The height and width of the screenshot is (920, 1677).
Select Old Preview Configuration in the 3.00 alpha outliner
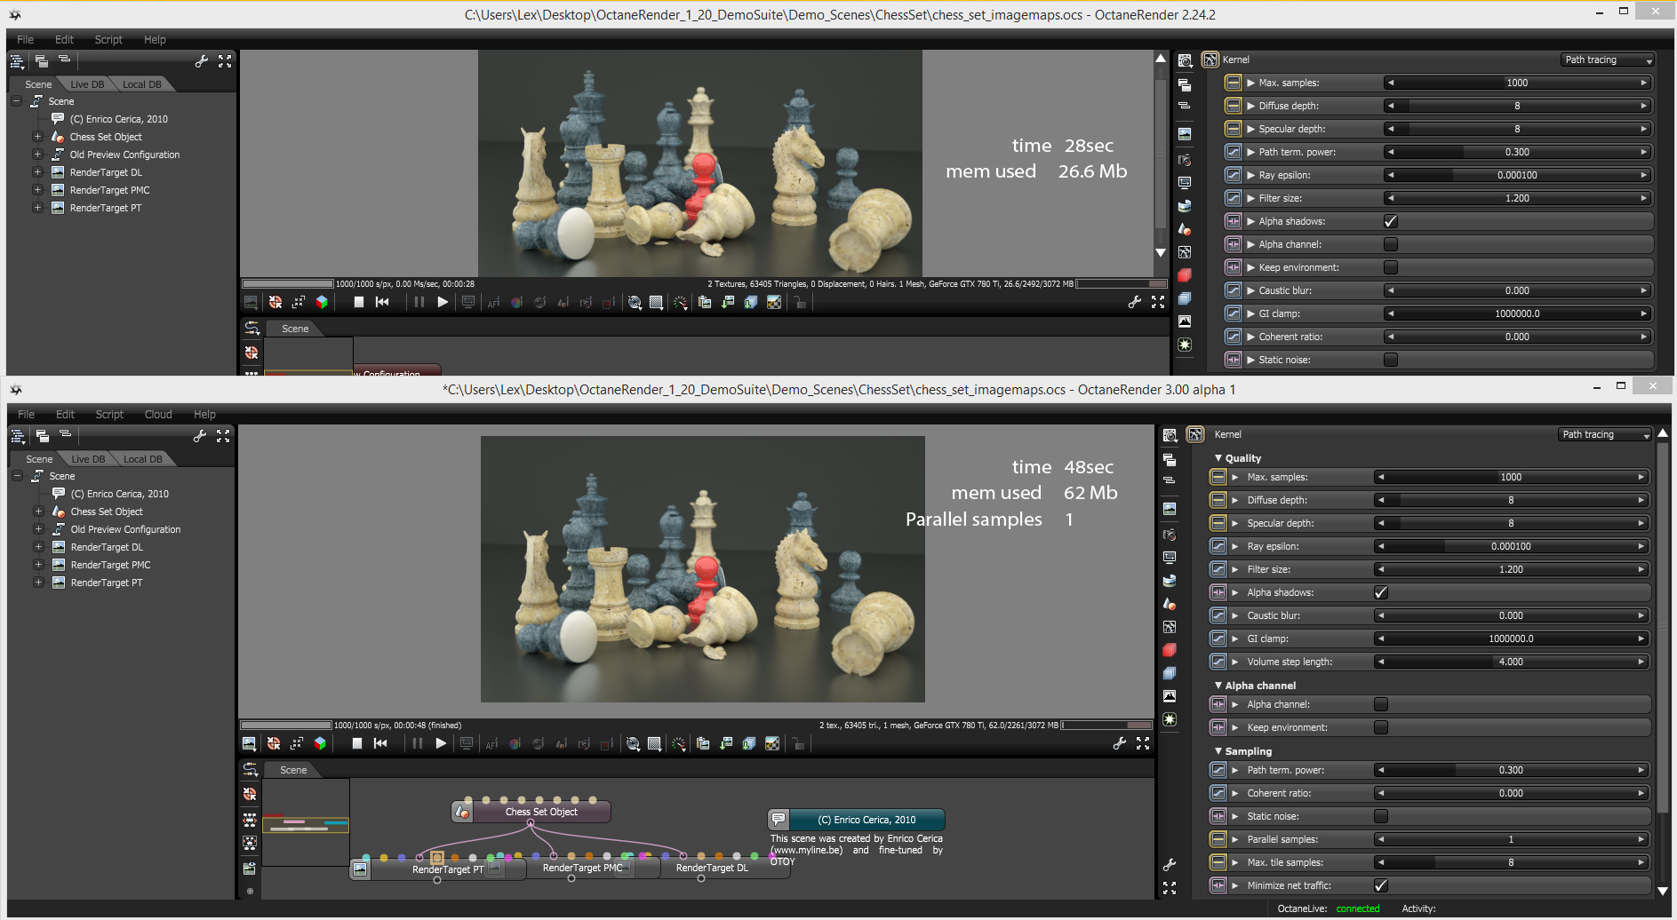(125, 529)
